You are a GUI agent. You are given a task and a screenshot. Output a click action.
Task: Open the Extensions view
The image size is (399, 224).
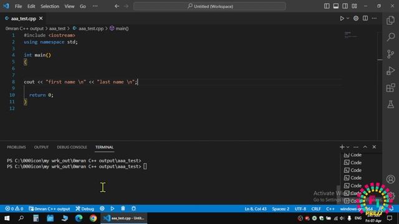tap(391, 88)
